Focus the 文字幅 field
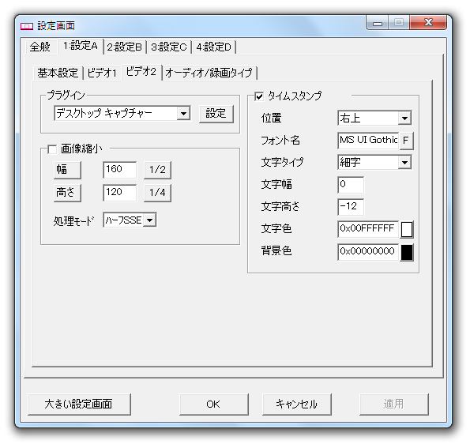Screen dimensions: 470x444 coord(351,185)
